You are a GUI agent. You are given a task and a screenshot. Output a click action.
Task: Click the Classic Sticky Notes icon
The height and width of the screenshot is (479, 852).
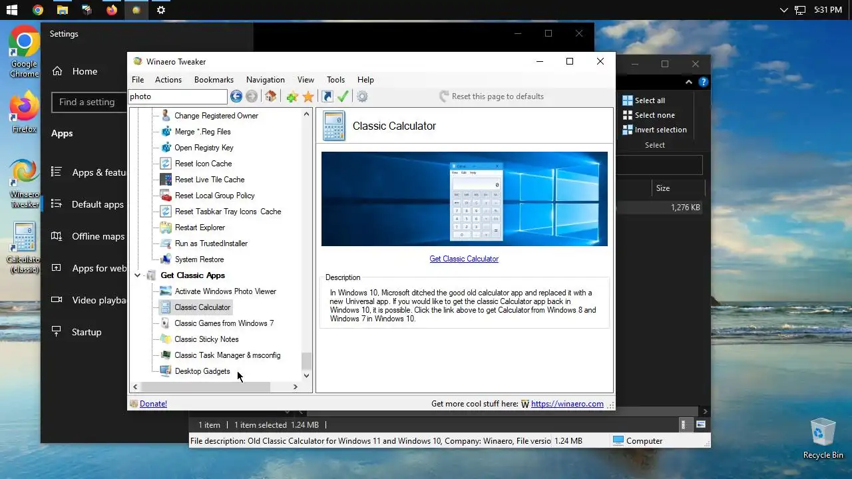[x=166, y=339]
